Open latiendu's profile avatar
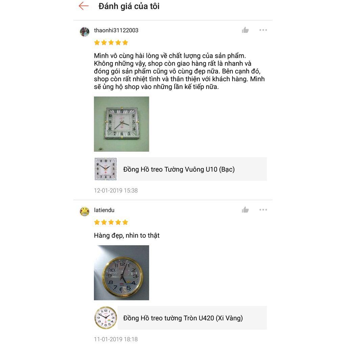Viewport: 346px width, 346px height. coord(84,212)
